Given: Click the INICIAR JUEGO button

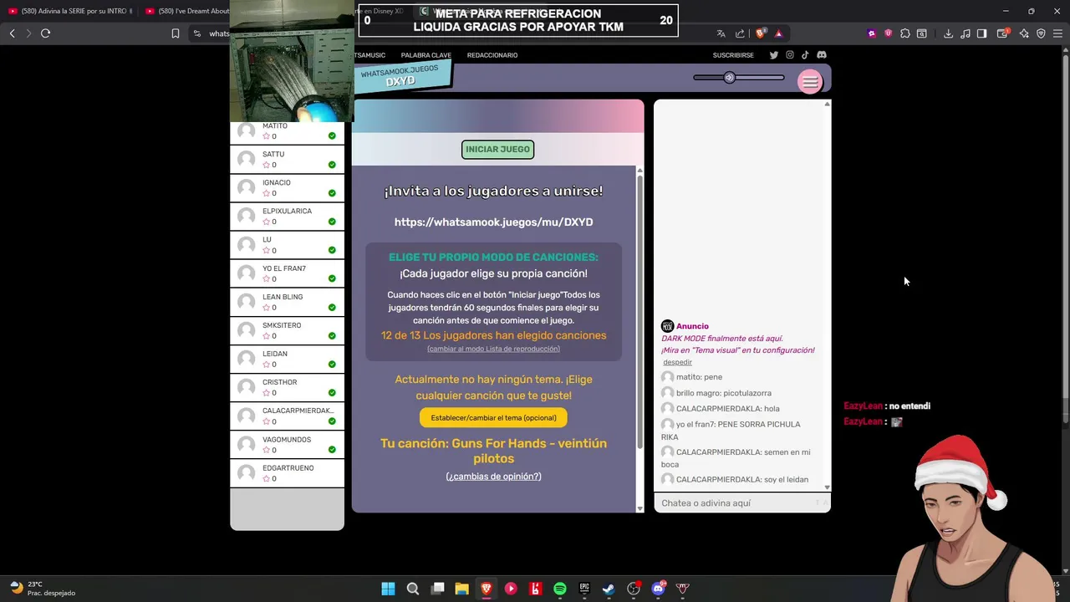Looking at the screenshot, I should pos(497,150).
